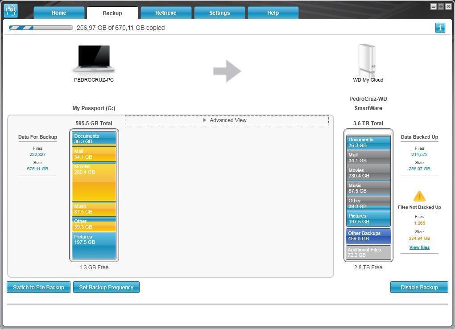Image resolution: width=455 pixels, height=329 pixels.
Task: Click the WD SmartWare logo icon
Action: point(11,11)
